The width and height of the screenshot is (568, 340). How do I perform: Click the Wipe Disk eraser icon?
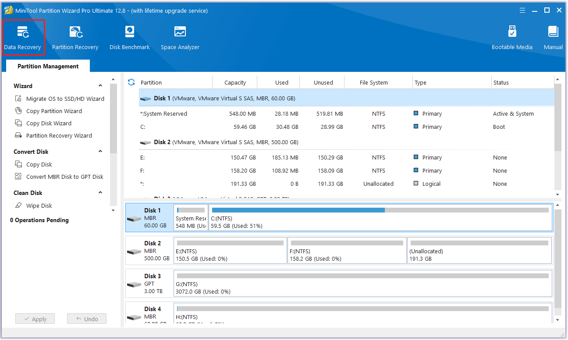18,205
